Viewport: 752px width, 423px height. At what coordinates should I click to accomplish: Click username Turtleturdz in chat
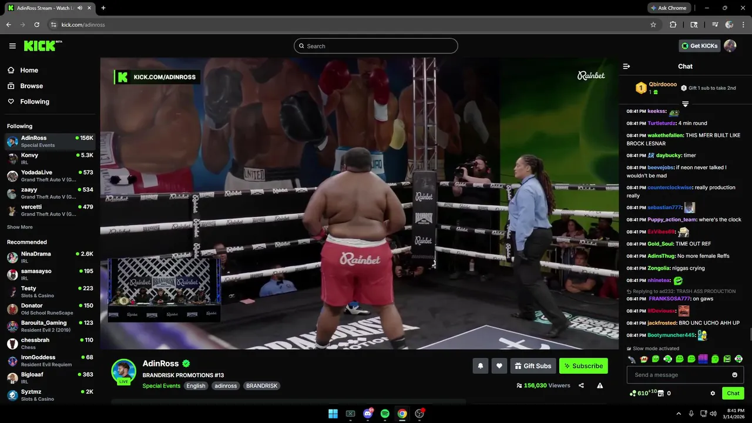click(661, 123)
